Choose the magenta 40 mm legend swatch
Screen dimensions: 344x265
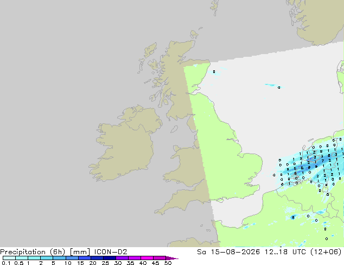click(x=147, y=258)
